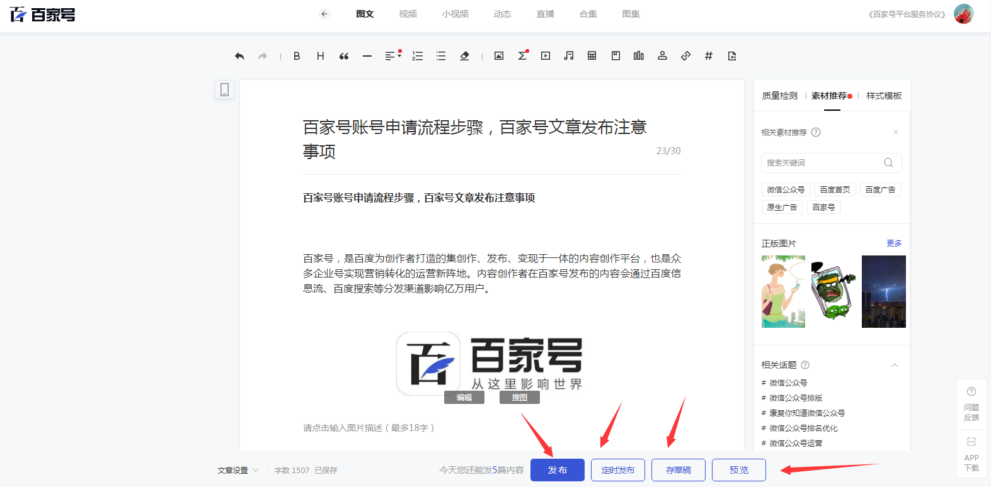Viewport: 991px width, 487px height.
Task: Collapse the 相关话题 section chevron
Action: pos(895,365)
